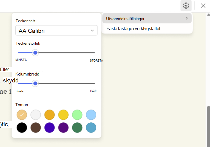
Task: Select the orange theme swatch
Action: pyautogui.click(x=49, y=115)
